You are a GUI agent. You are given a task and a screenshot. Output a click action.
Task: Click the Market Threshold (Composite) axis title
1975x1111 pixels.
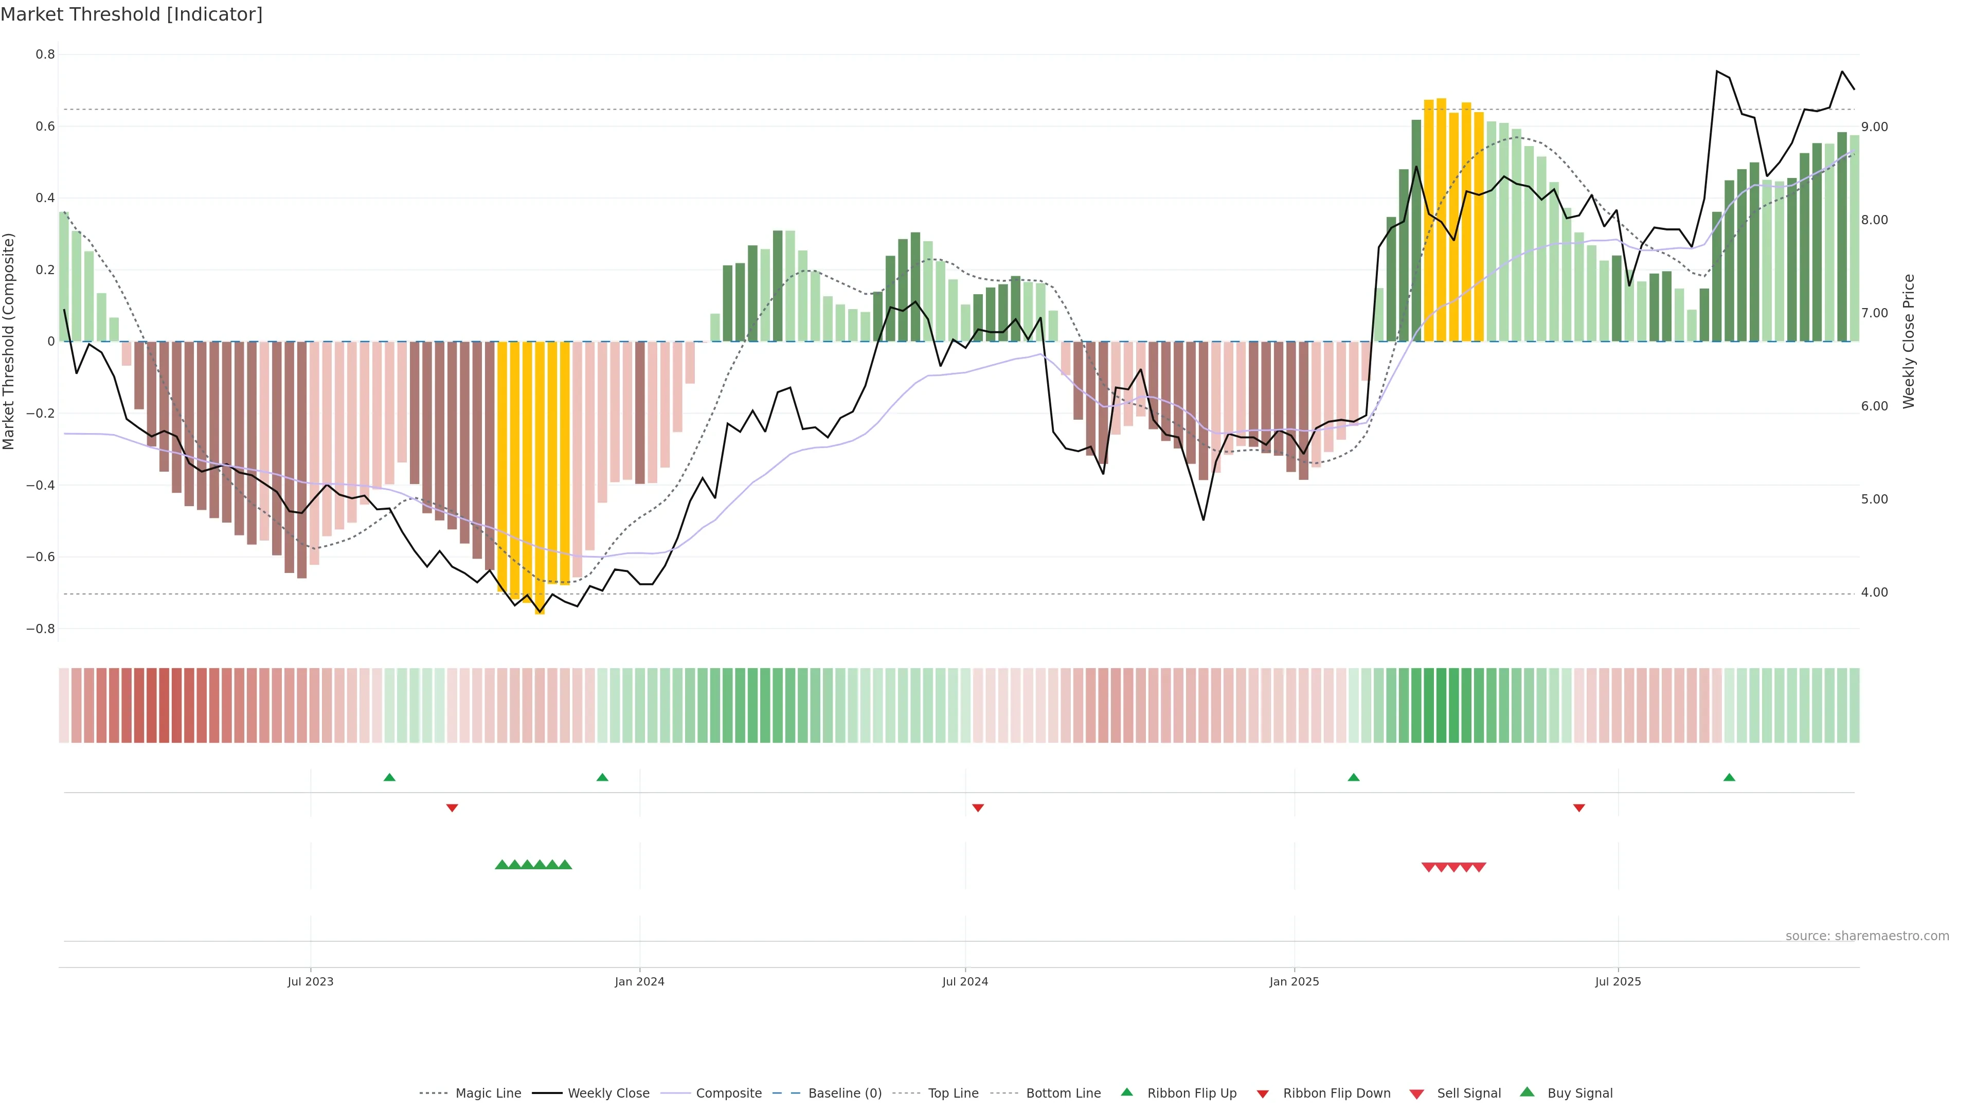coord(8,341)
